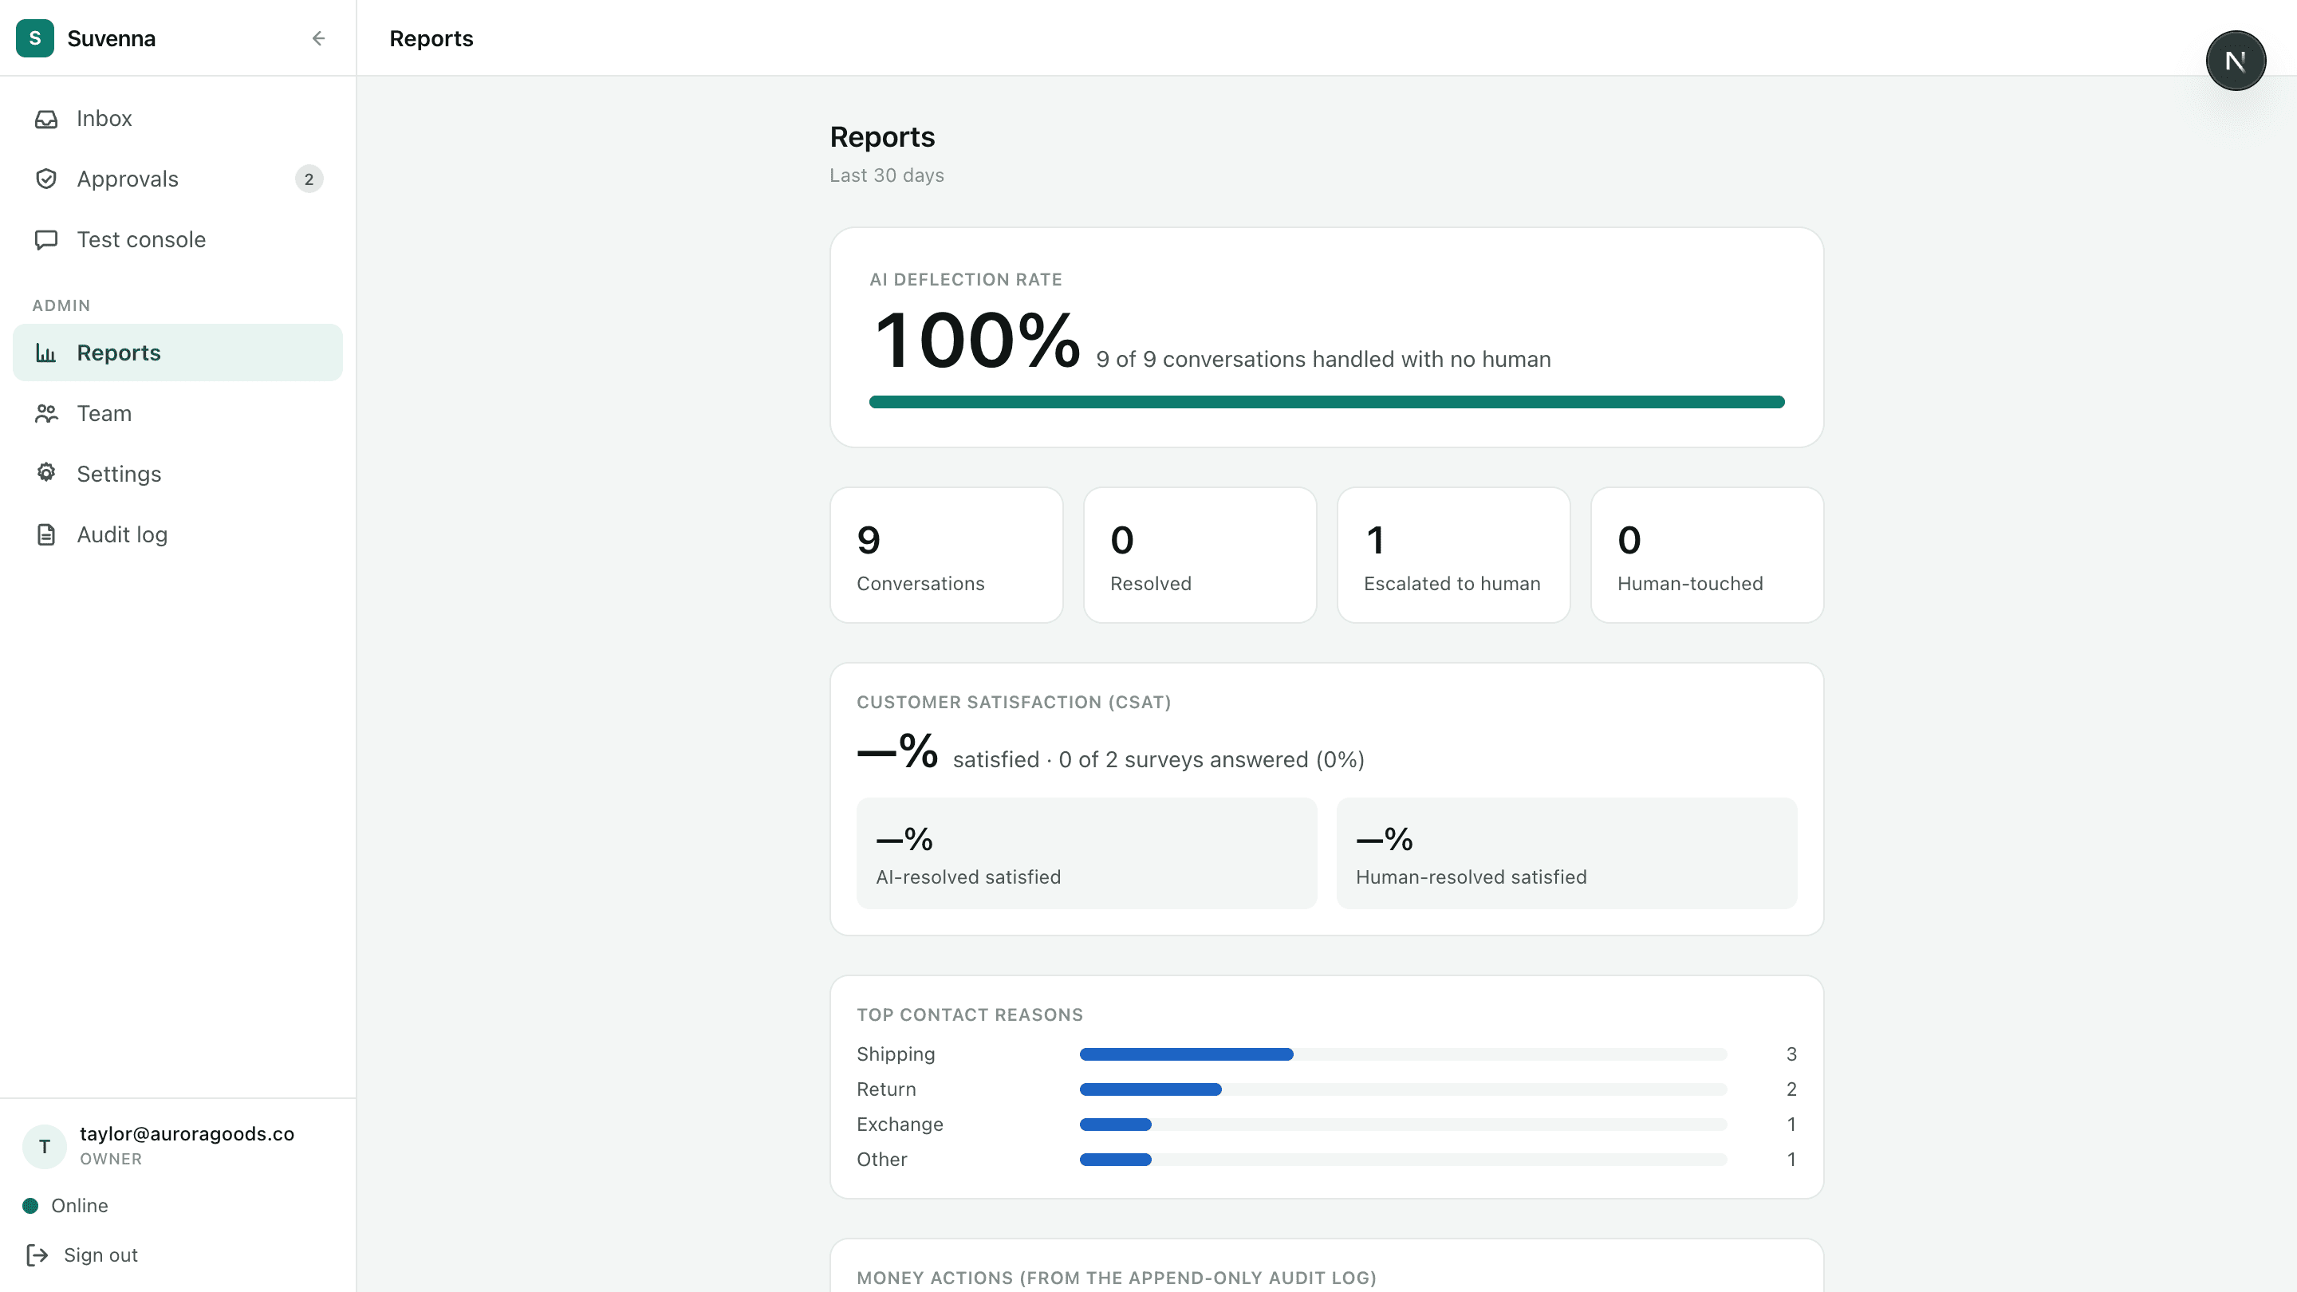
Task: Click the 9 Conversations card
Action: [x=946, y=556]
